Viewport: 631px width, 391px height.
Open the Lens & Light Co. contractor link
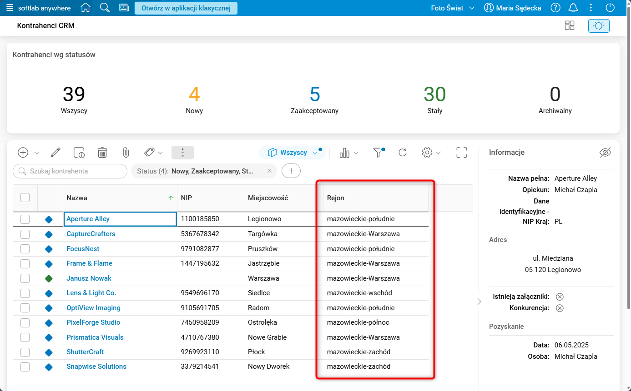[91, 293]
